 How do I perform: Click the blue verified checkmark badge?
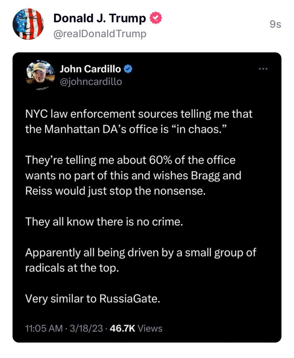click(128, 69)
